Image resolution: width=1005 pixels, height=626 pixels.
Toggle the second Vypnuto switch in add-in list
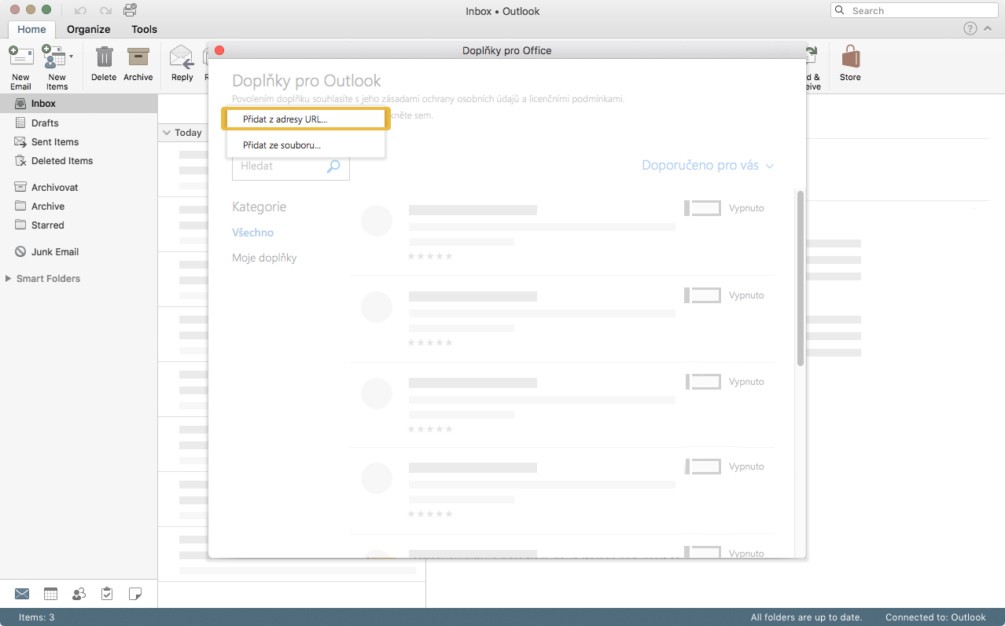[x=703, y=295]
